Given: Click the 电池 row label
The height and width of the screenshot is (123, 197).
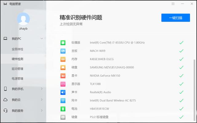Looking at the screenshot, I should [x=74, y=109].
